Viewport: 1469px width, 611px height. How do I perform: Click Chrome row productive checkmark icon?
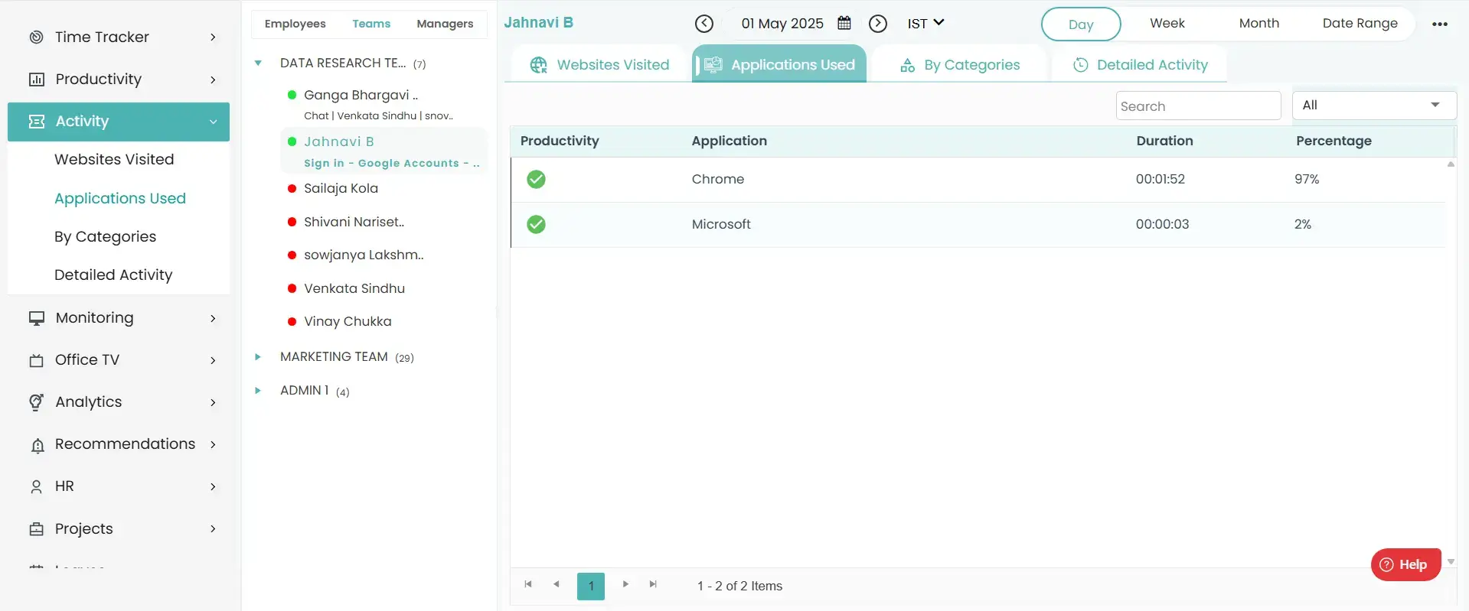(537, 179)
